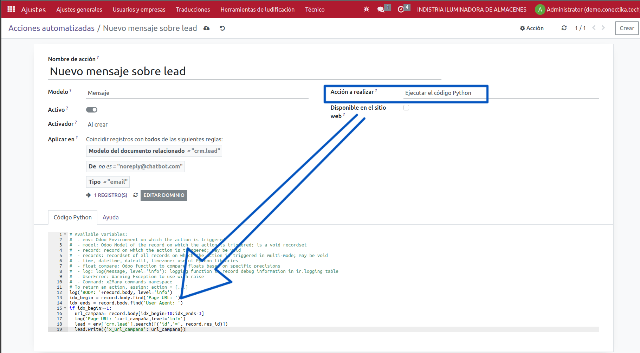Click the Crear button
Viewport: 640px width, 353px height.
pos(627,28)
